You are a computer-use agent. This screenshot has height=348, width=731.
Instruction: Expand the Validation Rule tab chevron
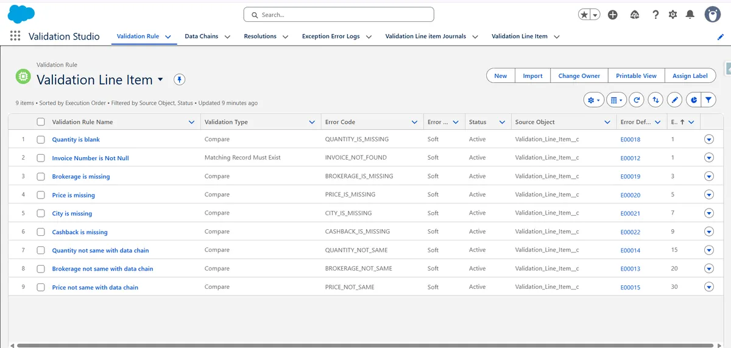point(168,37)
